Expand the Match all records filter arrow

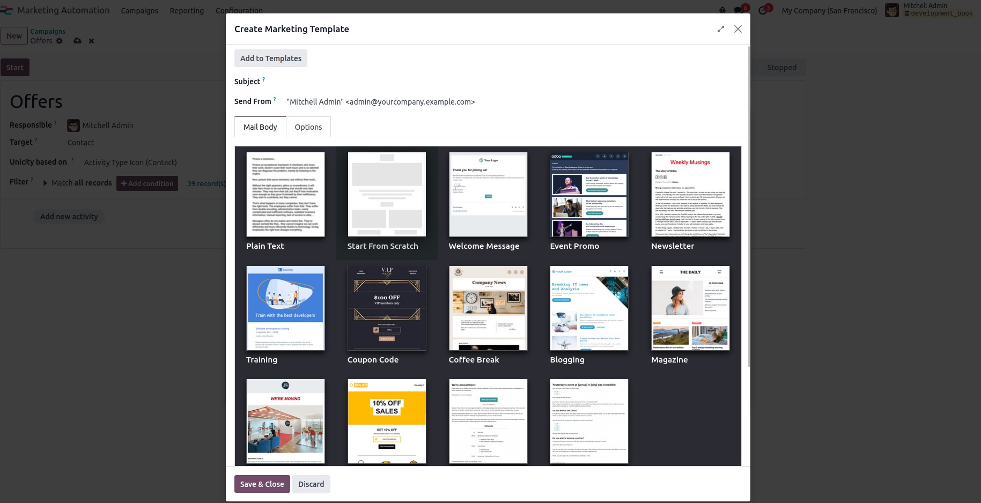click(46, 183)
